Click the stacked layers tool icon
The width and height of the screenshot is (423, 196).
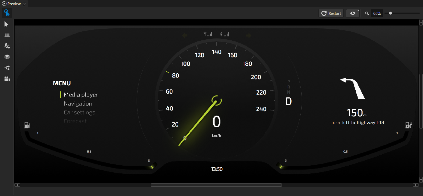point(7,57)
